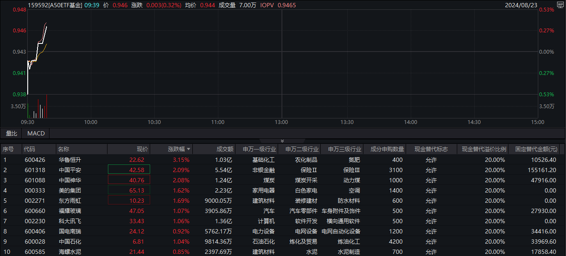Select the 华鲁恒升 stock row
The width and height of the screenshot is (566, 256).
pos(70,160)
